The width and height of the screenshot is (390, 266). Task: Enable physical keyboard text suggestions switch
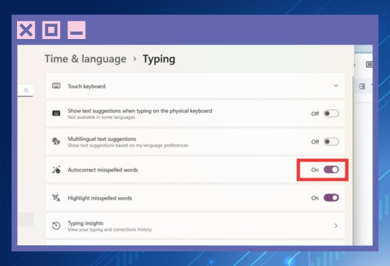coord(331,113)
